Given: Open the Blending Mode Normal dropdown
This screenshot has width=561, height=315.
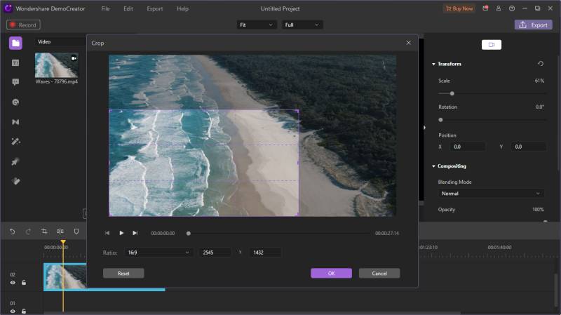Looking at the screenshot, I should tap(490, 194).
